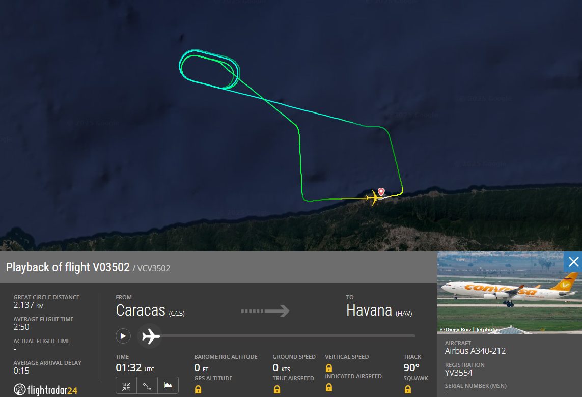
Task: Click the GPS altitude lock icon
Action: (198, 389)
